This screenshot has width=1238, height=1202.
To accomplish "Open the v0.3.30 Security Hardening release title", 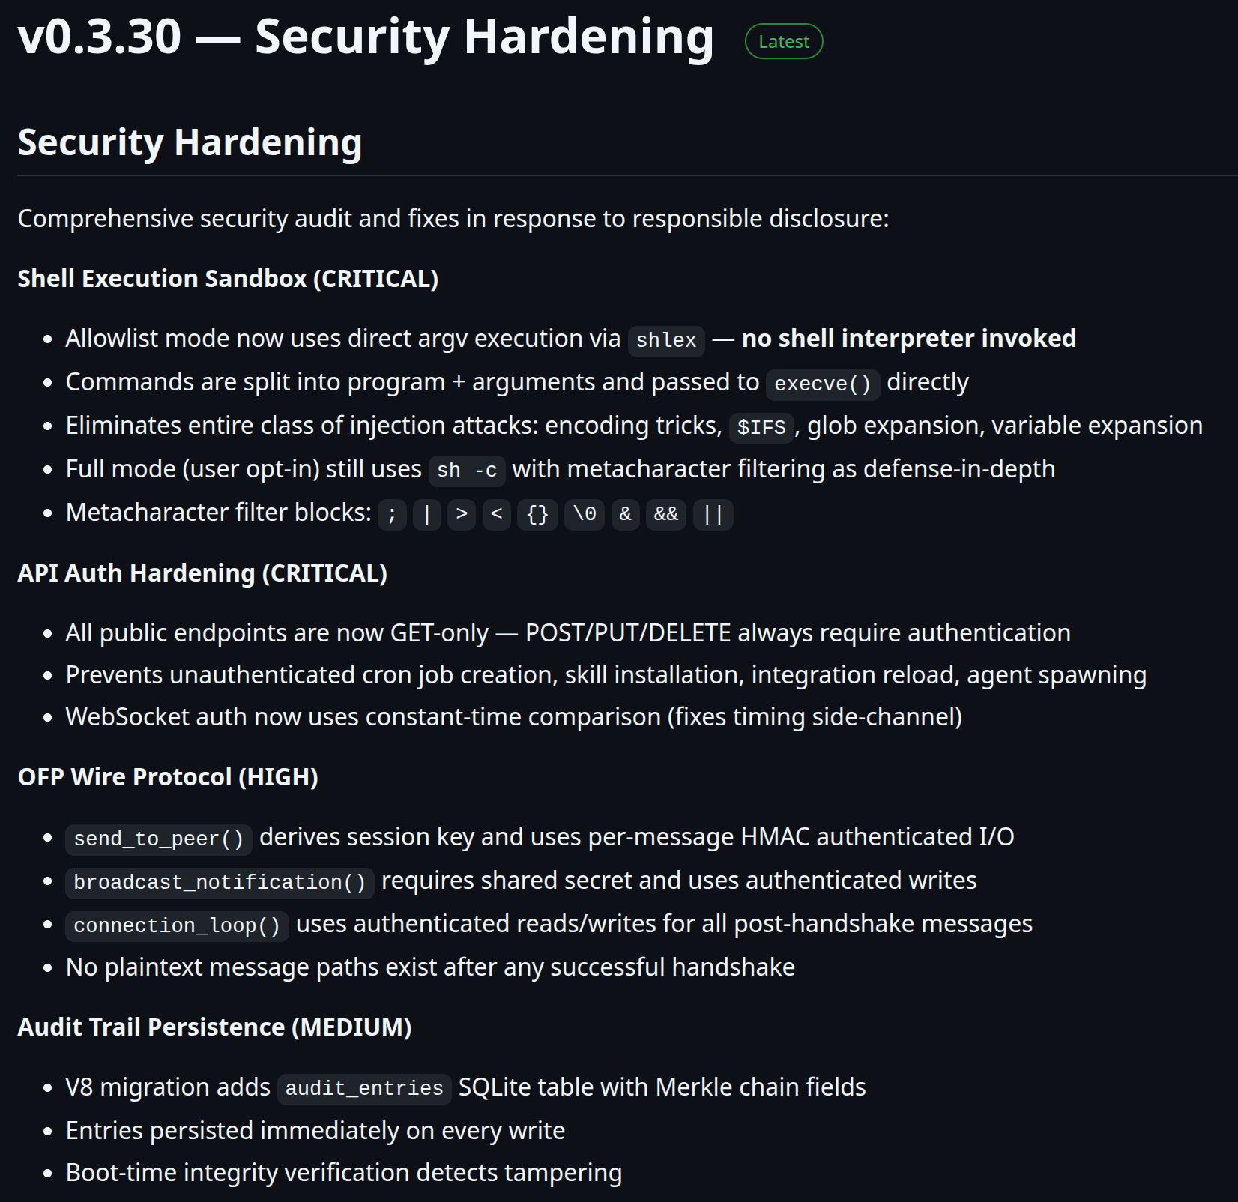I will click(366, 37).
